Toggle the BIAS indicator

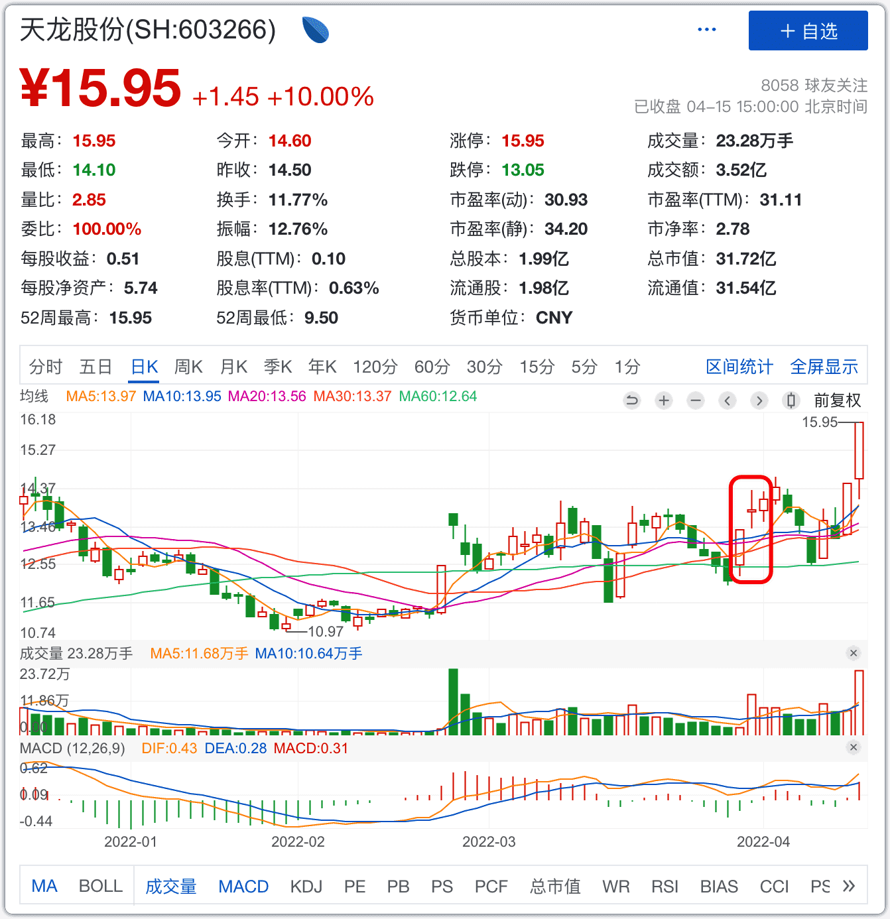[720, 886]
